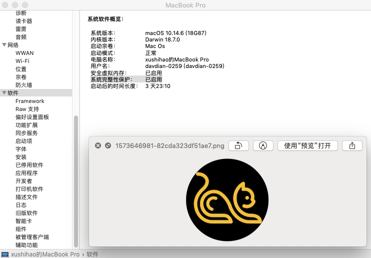Screen dimensions: 371x258
Task: Open the Framework item under 软件
Action: [29, 101]
